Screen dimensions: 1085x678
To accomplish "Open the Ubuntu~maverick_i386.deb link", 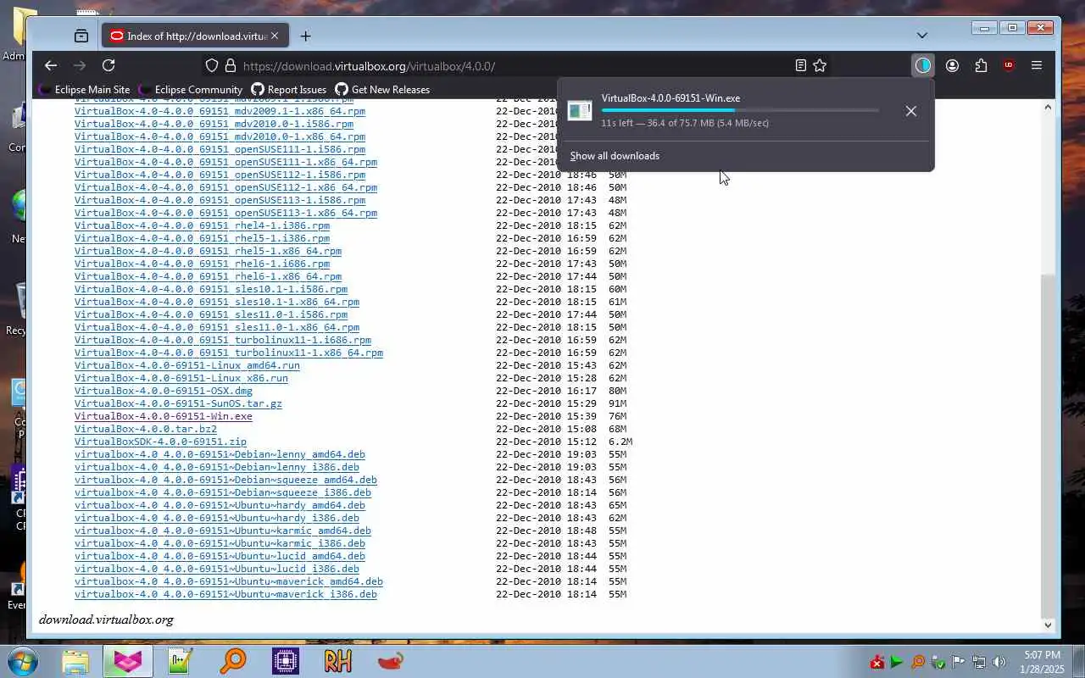I will pos(225,594).
